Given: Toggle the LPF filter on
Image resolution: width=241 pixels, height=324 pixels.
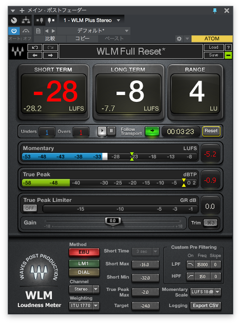Looking at the screenshot, I should (191, 265).
